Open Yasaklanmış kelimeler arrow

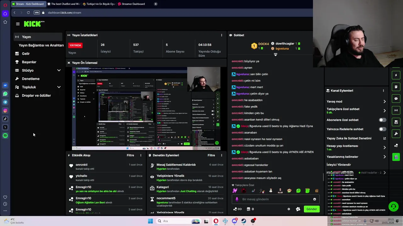[x=384, y=157]
